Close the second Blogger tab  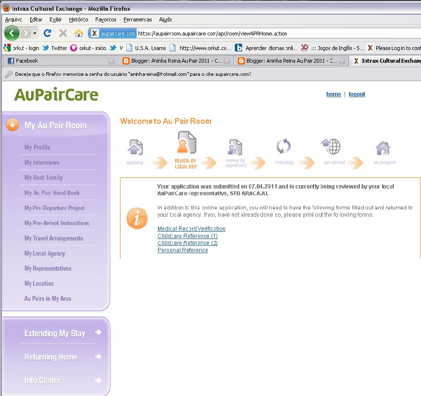342,61
